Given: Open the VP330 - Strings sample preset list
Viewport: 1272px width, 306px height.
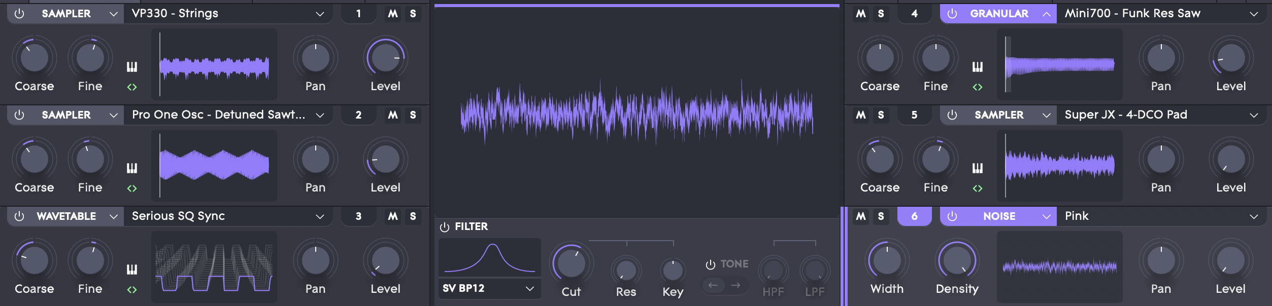Looking at the screenshot, I should click(x=228, y=14).
